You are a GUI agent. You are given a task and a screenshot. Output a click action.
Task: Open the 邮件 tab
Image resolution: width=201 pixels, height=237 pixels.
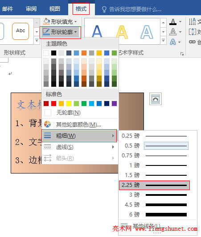pyautogui.click(x=8, y=9)
